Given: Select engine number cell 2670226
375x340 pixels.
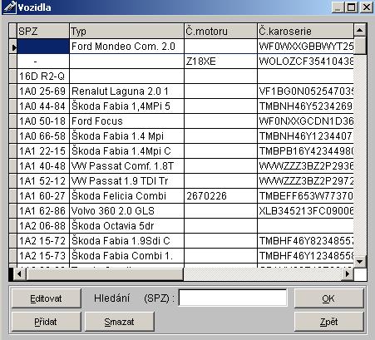Looking at the screenshot, I should click(220, 196).
